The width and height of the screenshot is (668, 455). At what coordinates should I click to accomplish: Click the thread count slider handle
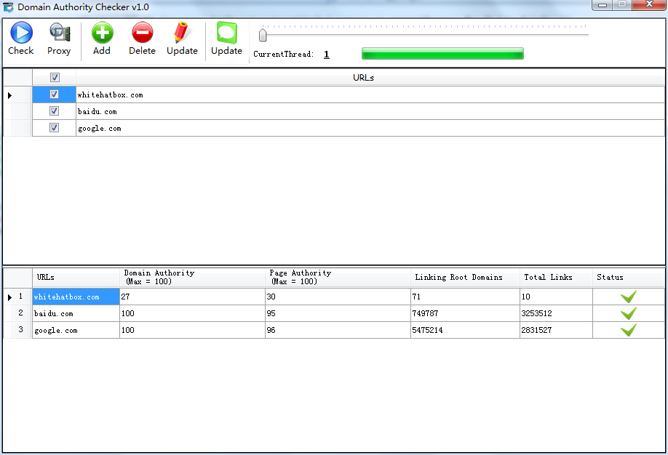(x=263, y=34)
